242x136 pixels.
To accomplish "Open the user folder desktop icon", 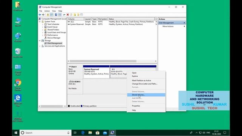I will tap(18, 6).
